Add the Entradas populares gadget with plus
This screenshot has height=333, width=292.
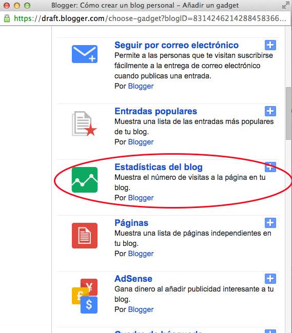[270, 111]
